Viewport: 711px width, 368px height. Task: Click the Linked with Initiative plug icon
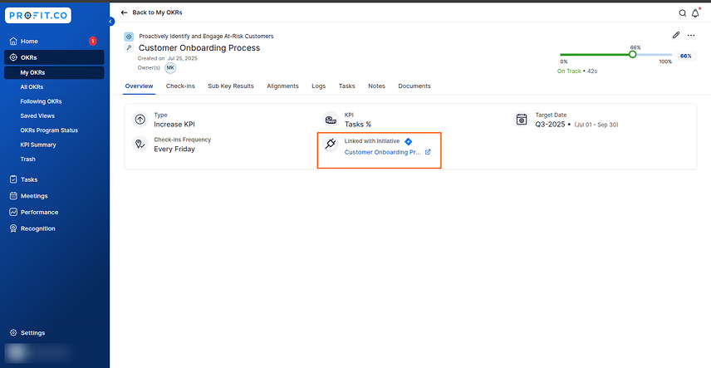331,145
